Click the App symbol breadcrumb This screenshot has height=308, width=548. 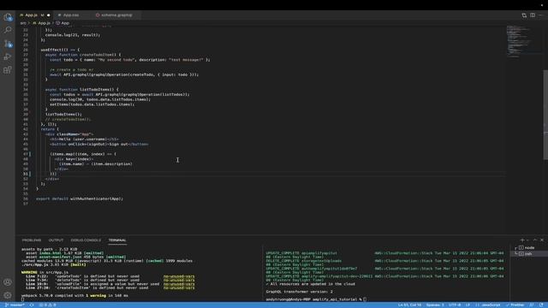point(63,23)
